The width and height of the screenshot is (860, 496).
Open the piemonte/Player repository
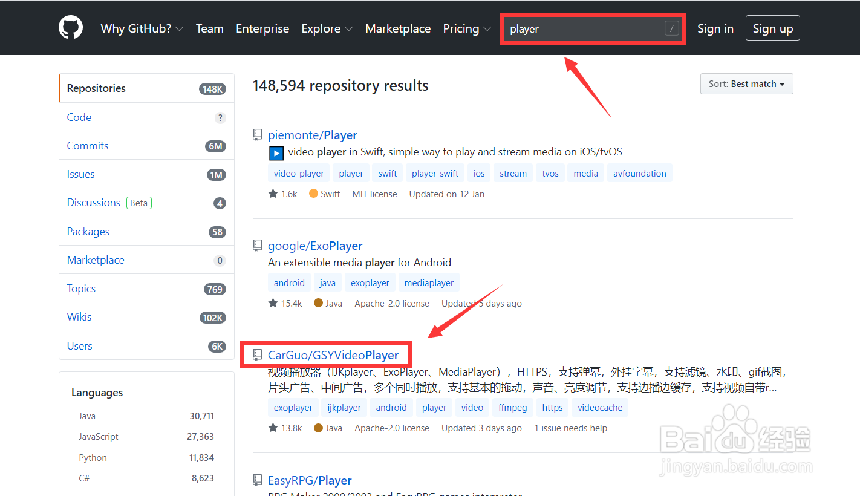coord(313,135)
